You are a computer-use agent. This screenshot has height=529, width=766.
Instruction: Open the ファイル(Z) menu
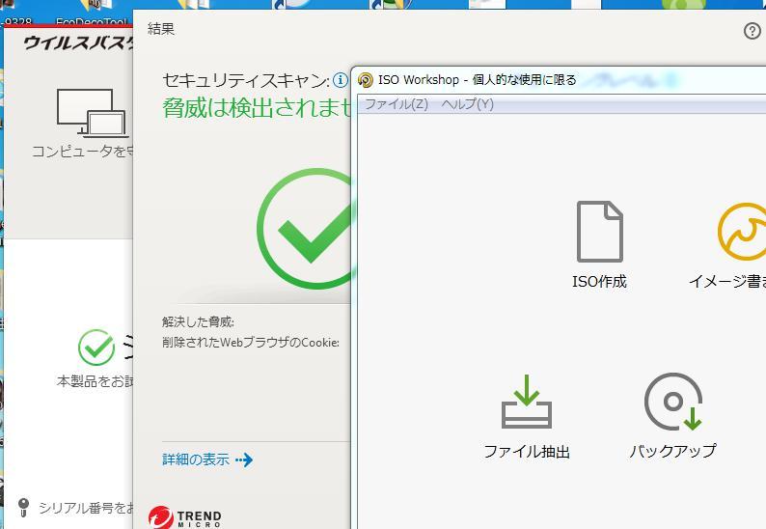(x=396, y=104)
